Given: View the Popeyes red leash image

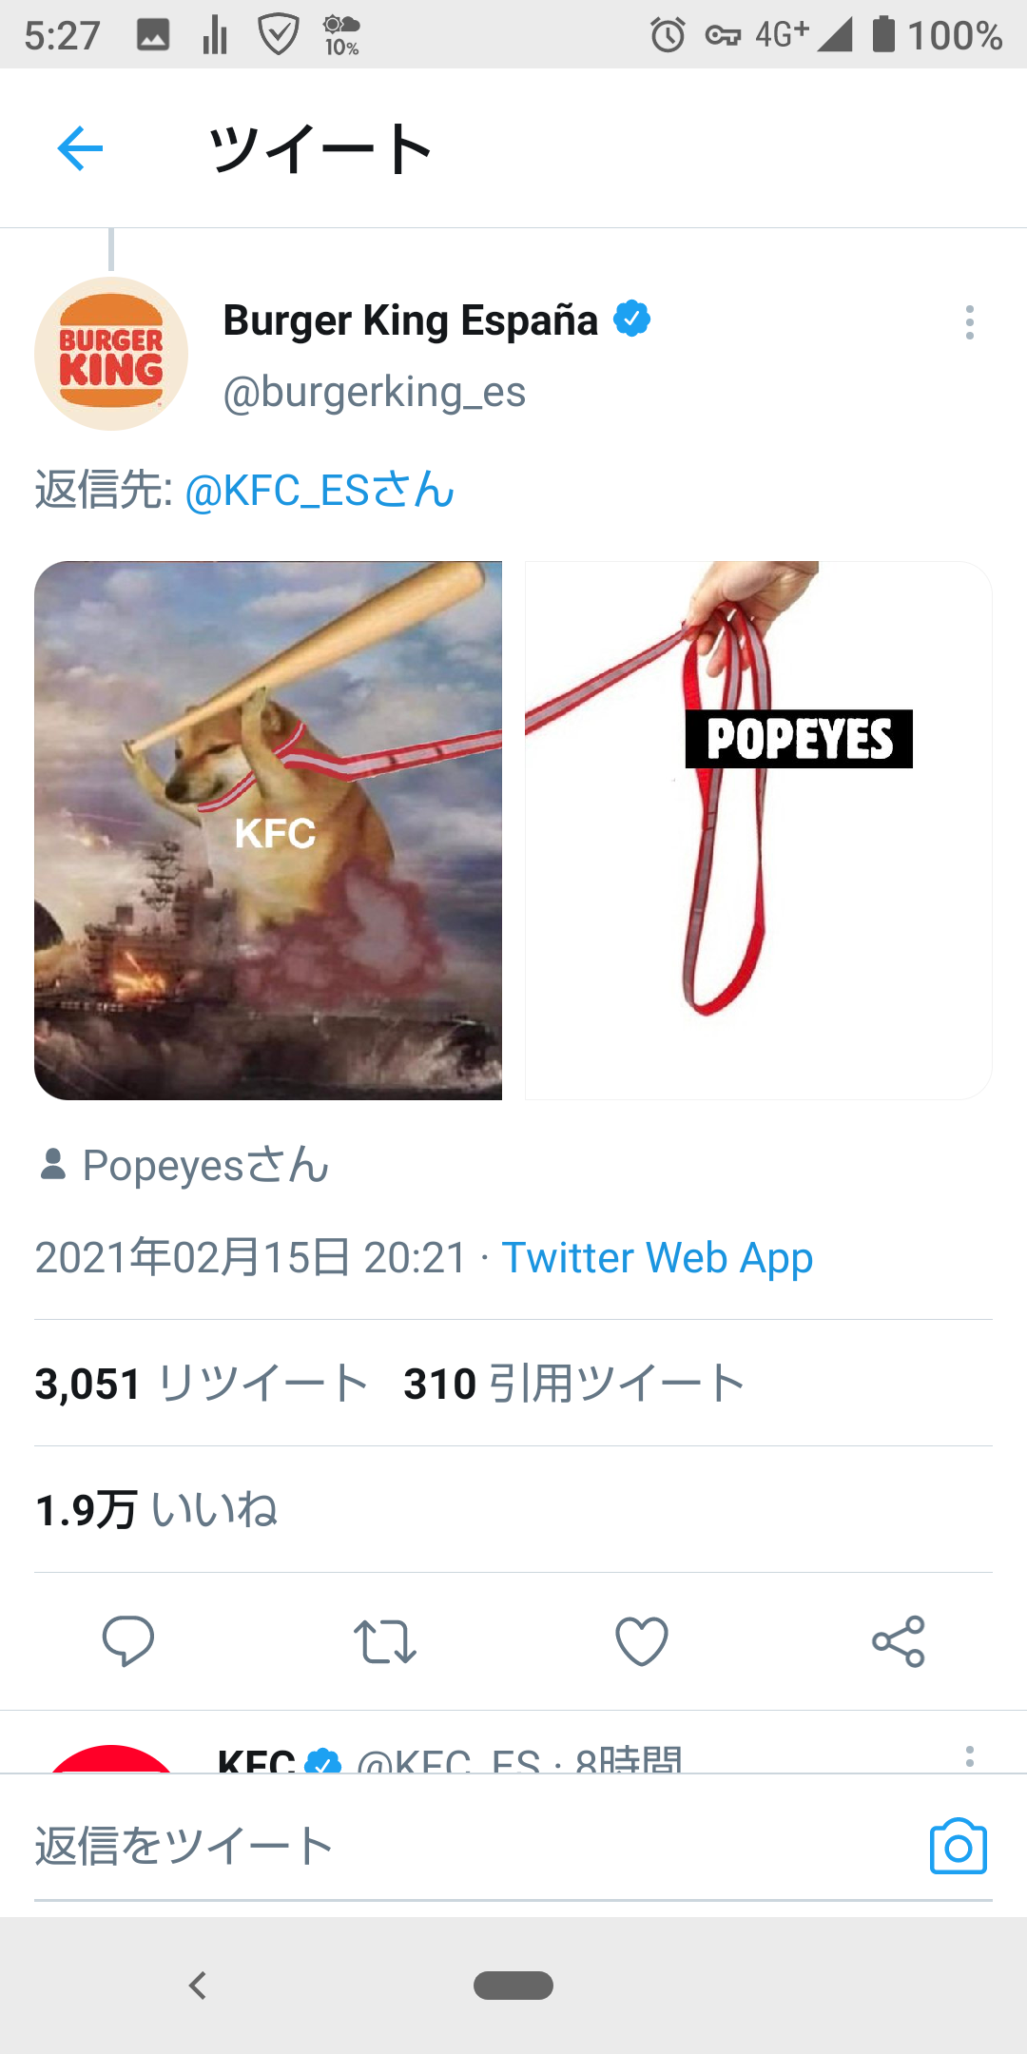Looking at the screenshot, I should (x=759, y=830).
